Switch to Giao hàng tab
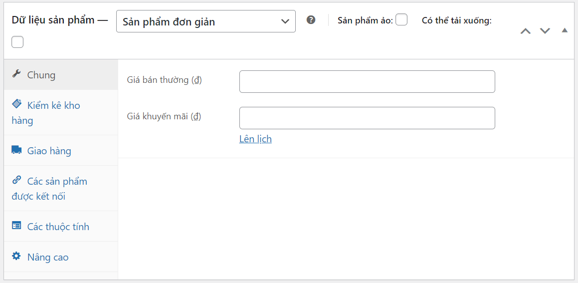 click(x=61, y=151)
